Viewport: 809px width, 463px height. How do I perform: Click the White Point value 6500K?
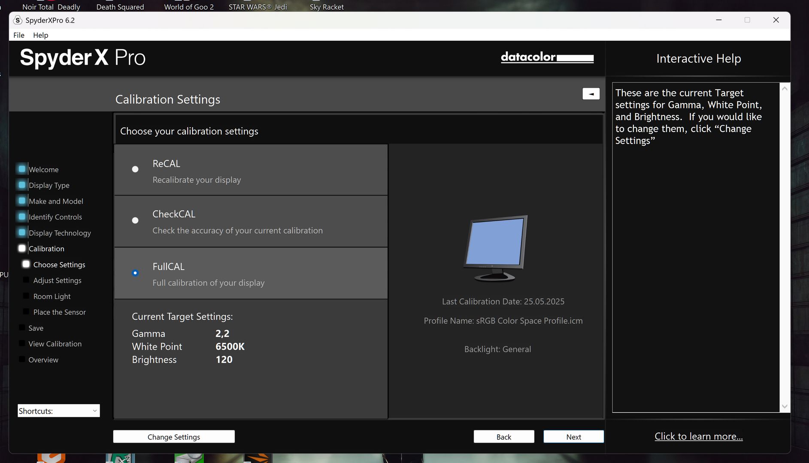tap(230, 346)
